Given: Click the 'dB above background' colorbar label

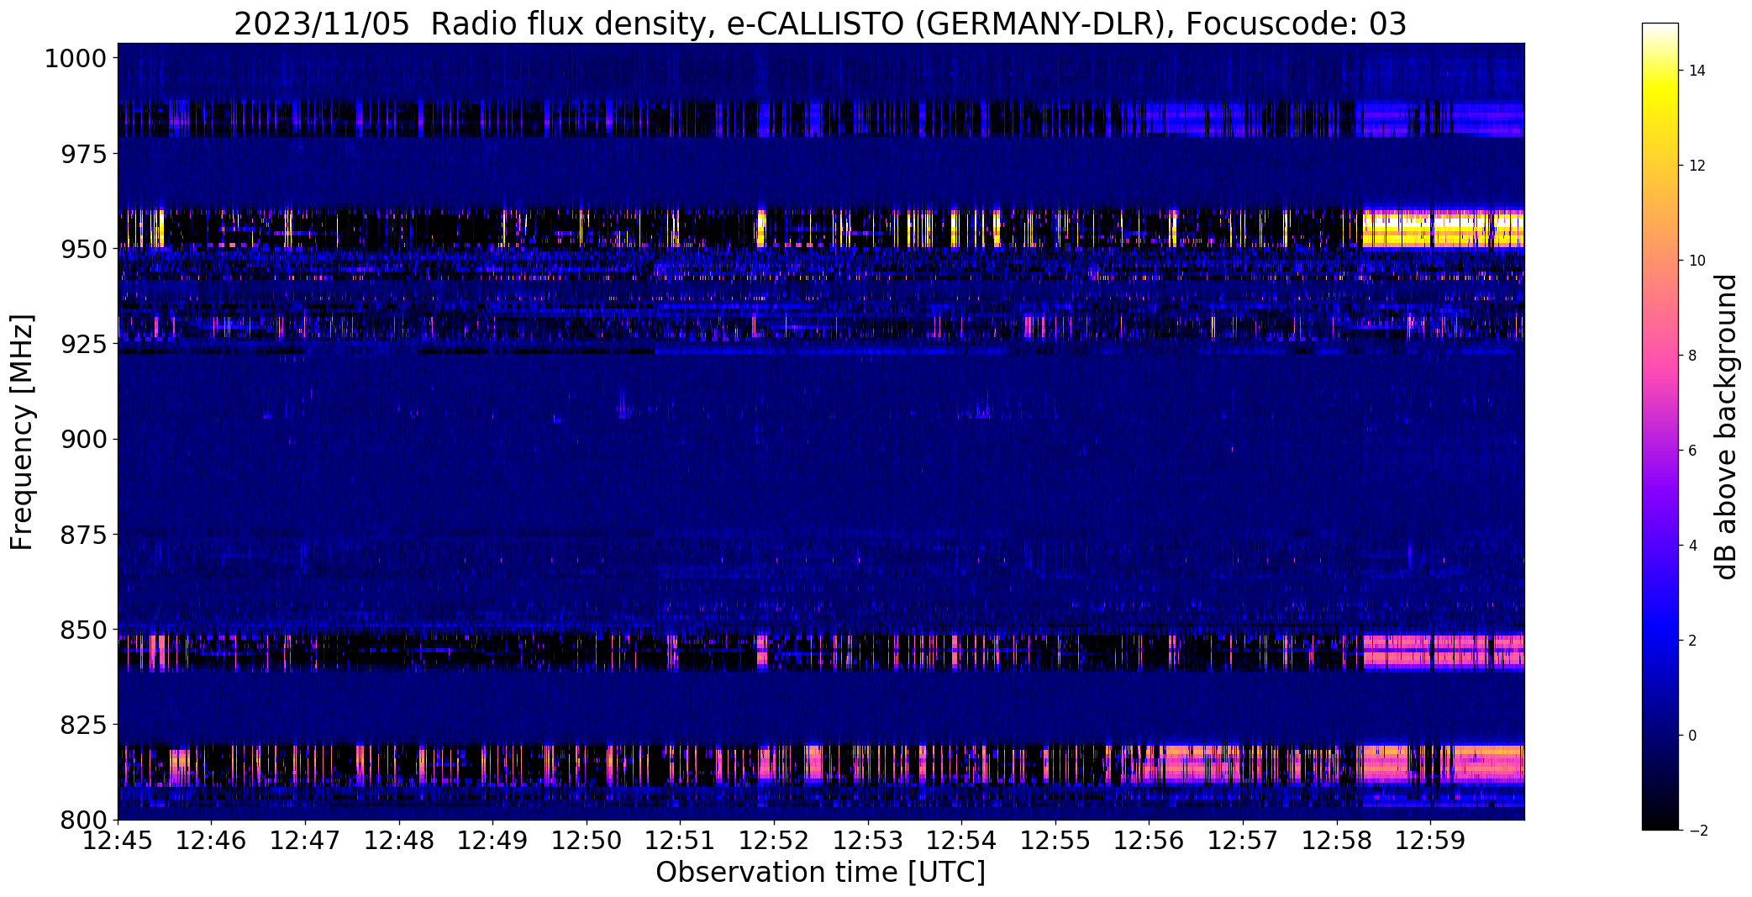Looking at the screenshot, I should tap(1726, 427).
